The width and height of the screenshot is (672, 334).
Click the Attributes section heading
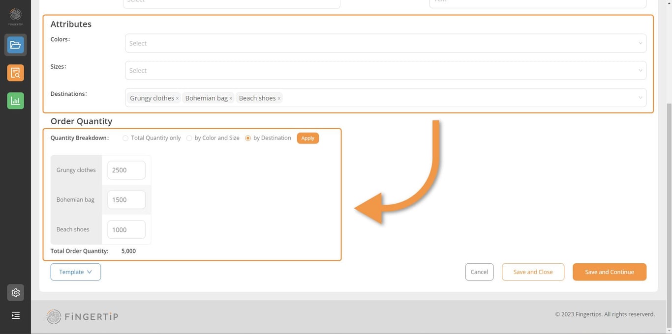coord(71,24)
